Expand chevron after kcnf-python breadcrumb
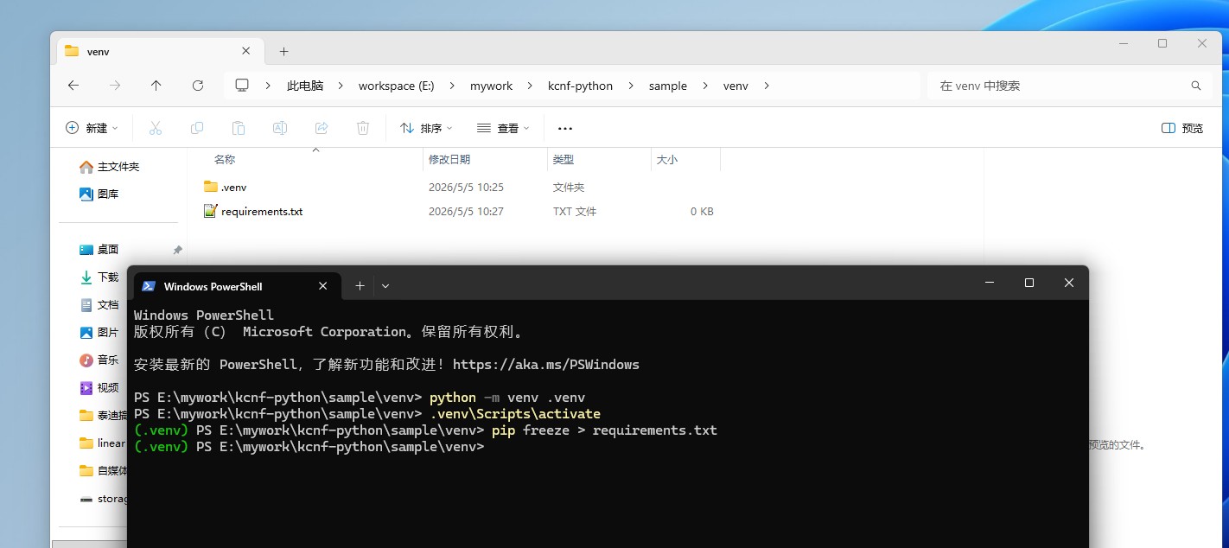This screenshot has width=1229, height=548. pos(631,86)
